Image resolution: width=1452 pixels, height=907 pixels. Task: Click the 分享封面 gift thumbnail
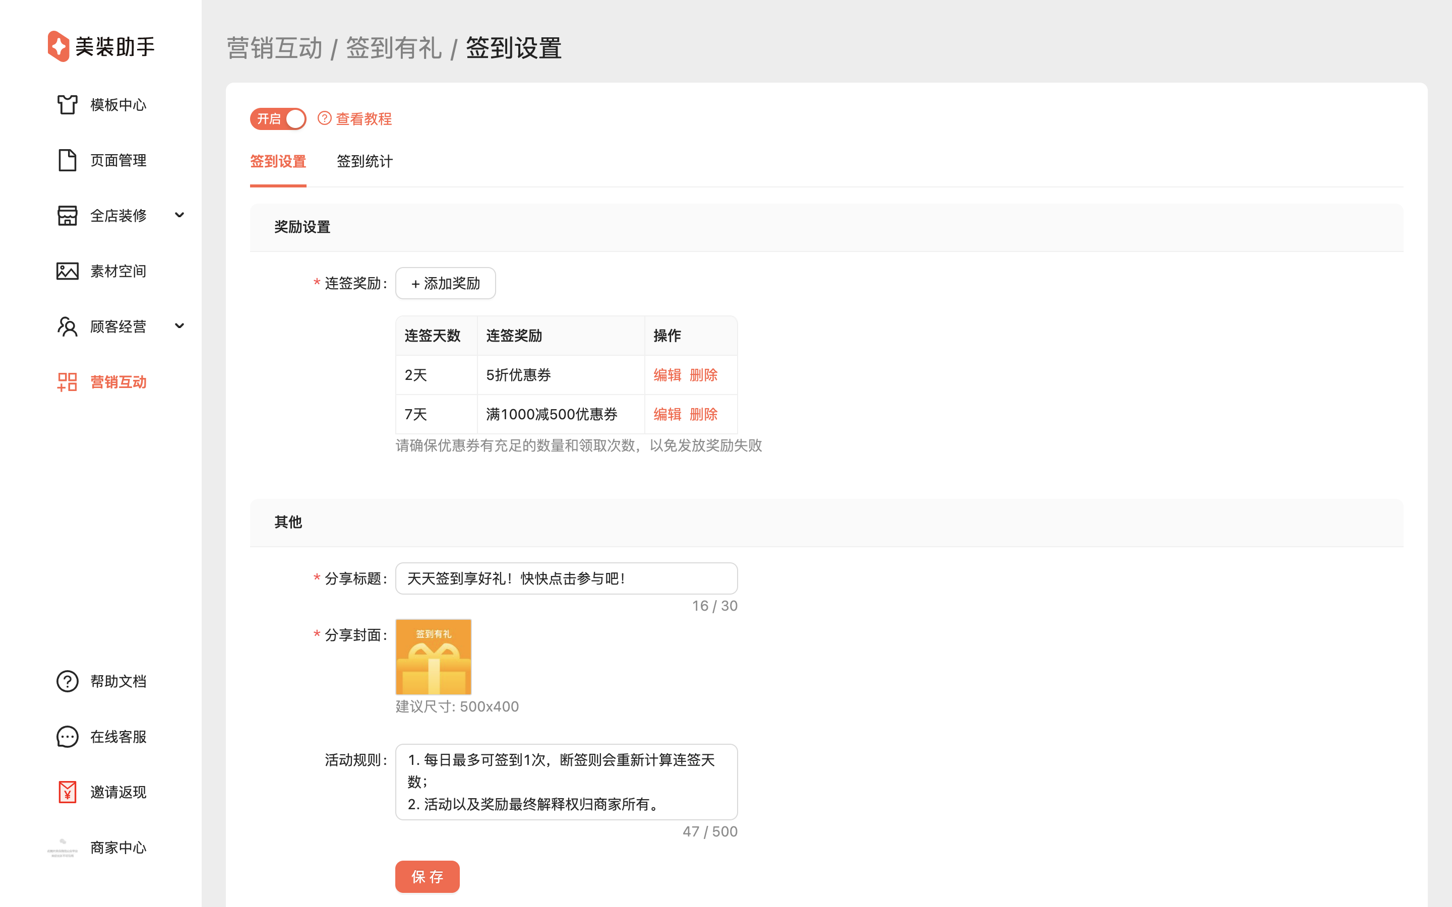tap(433, 657)
